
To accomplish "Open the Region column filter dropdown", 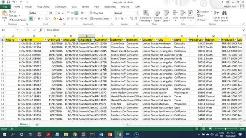I will [x=219, y=40].
